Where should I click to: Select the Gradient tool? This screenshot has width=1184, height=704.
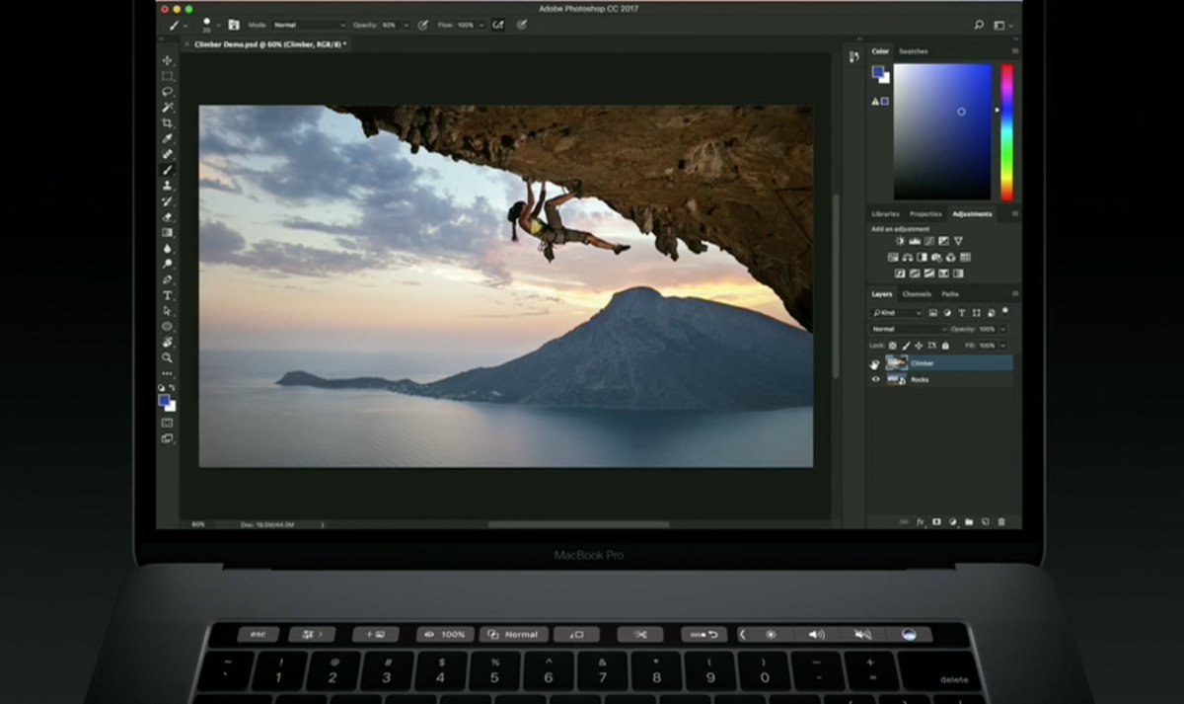(168, 232)
